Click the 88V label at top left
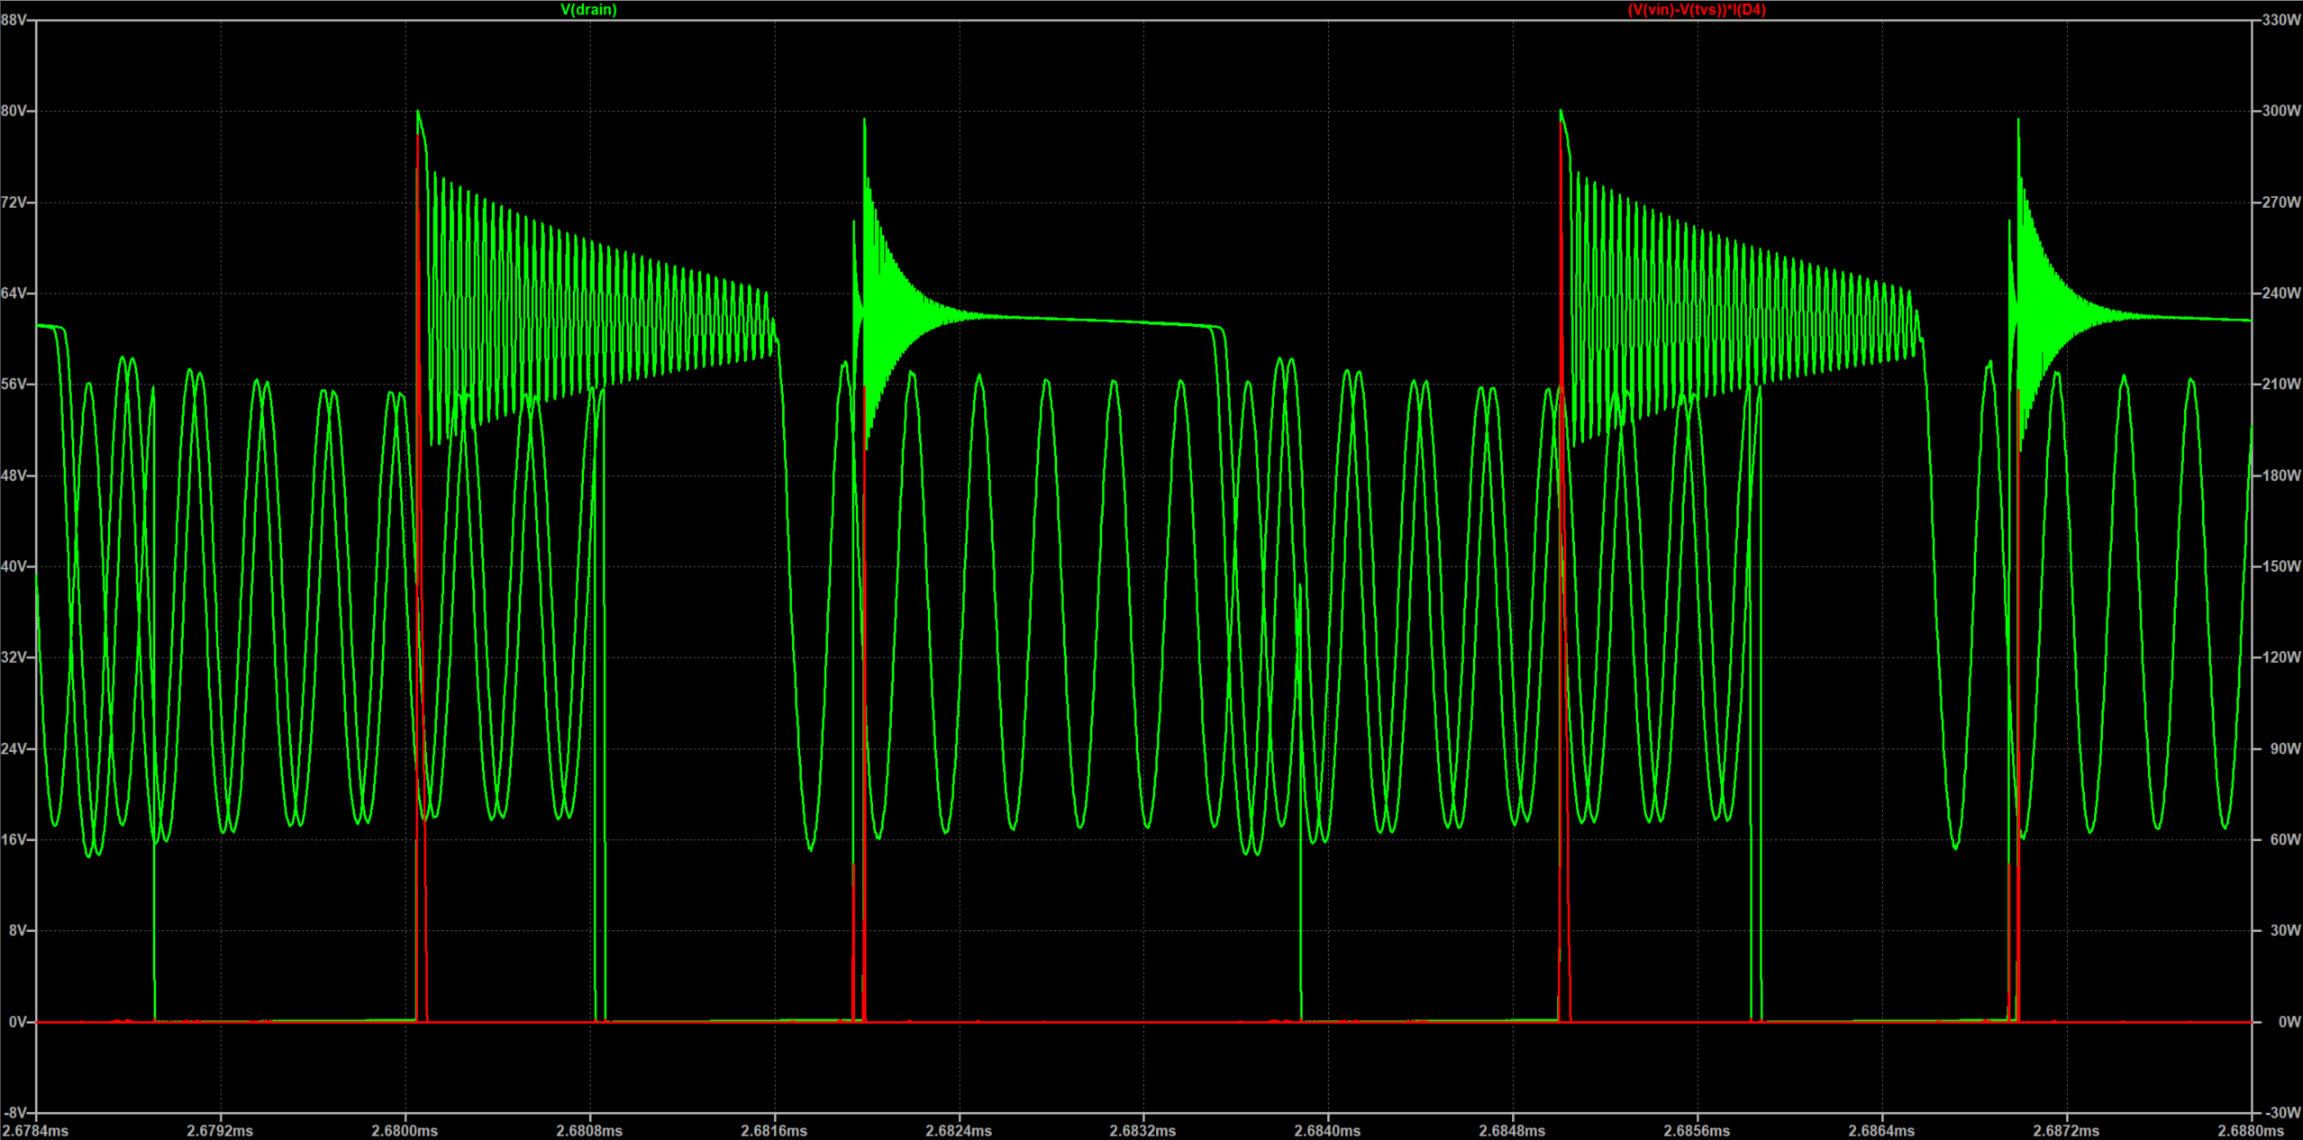This screenshot has height=1140, width=2303. [x=14, y=20]
